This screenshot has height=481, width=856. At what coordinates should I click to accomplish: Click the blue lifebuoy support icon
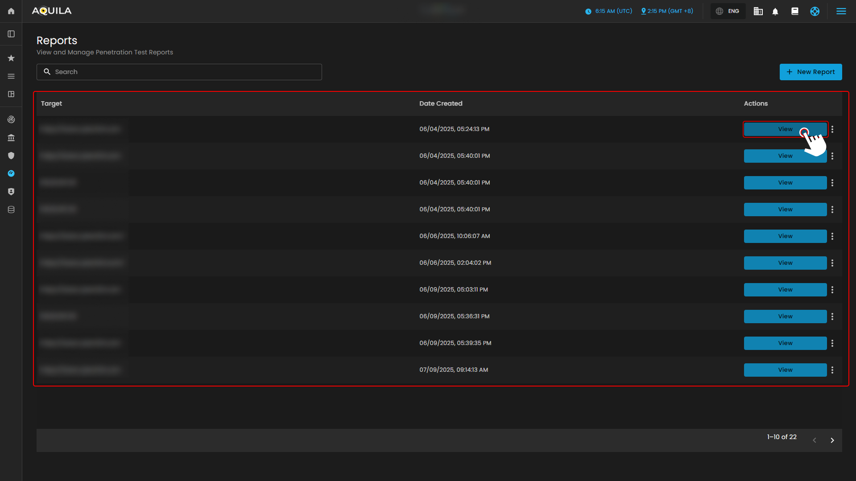(815, 12)
